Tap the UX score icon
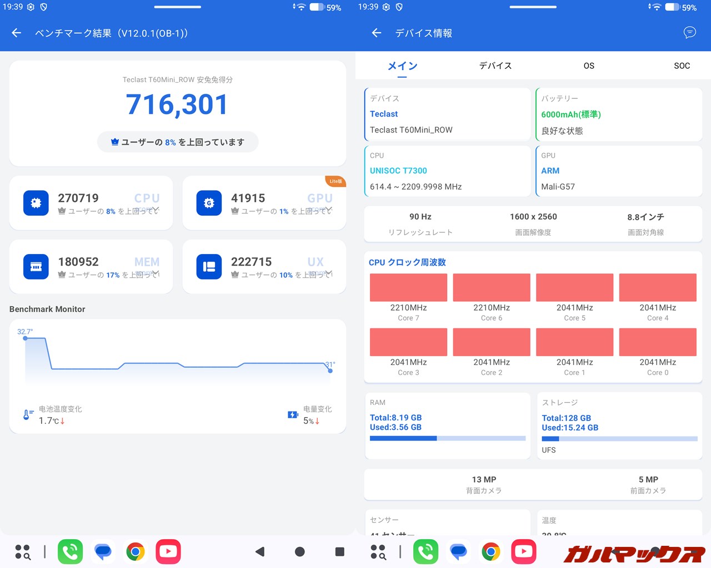The width and height of the screenshot is (711, 568). pos(209,267)
